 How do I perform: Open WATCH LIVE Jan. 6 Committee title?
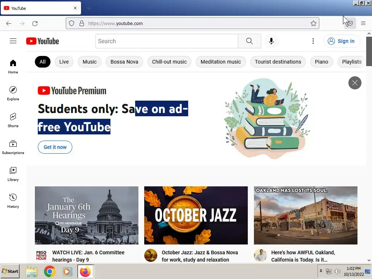point(88,256)
